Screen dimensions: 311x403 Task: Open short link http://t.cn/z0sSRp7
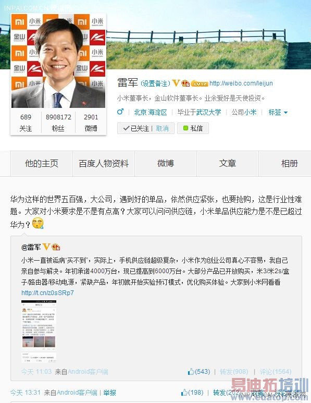47,293
